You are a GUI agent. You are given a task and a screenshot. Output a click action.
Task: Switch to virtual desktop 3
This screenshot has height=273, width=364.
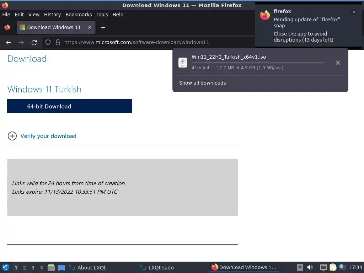(33, 268)
